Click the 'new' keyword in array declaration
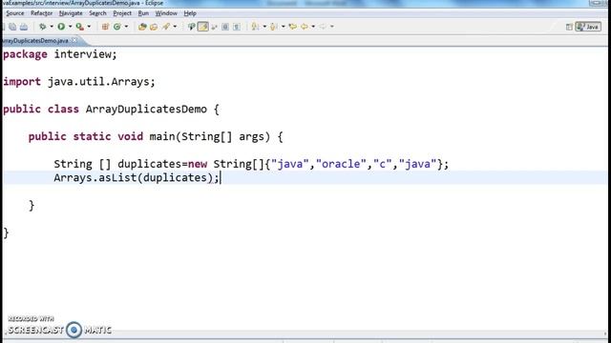Image resolution: width=611 pixels, height=343 pixels. [198, 164]
